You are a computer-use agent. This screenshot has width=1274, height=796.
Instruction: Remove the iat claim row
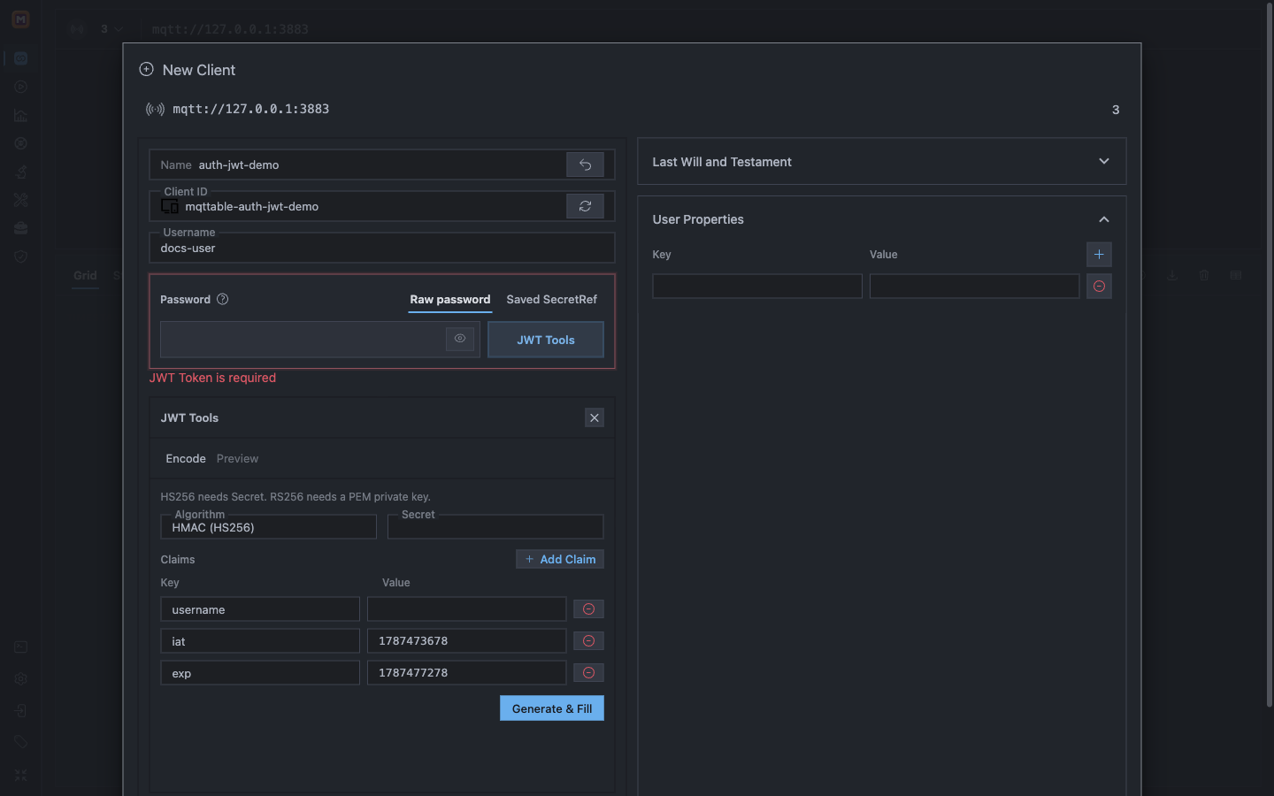[588, 641]
